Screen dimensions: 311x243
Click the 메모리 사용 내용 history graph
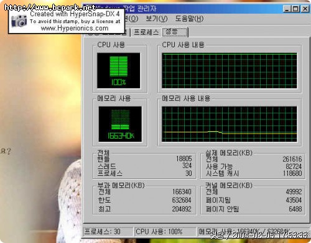tap(230, 124)
